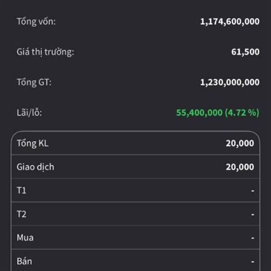This screenshot has height=271, width=271.
Task: Click the dash value in the Bán row
Action: [252, 261]
